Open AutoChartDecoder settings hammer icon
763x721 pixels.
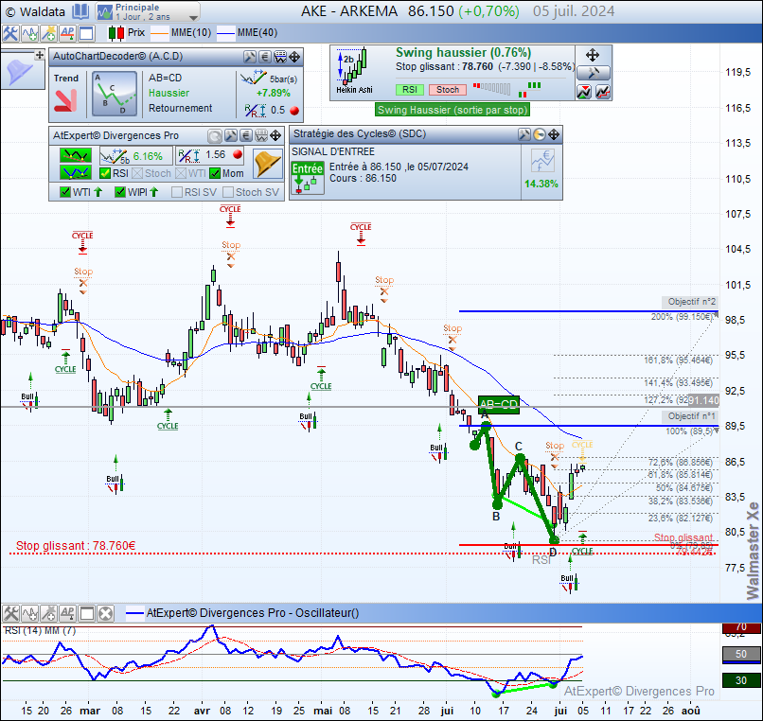[249, 57]
